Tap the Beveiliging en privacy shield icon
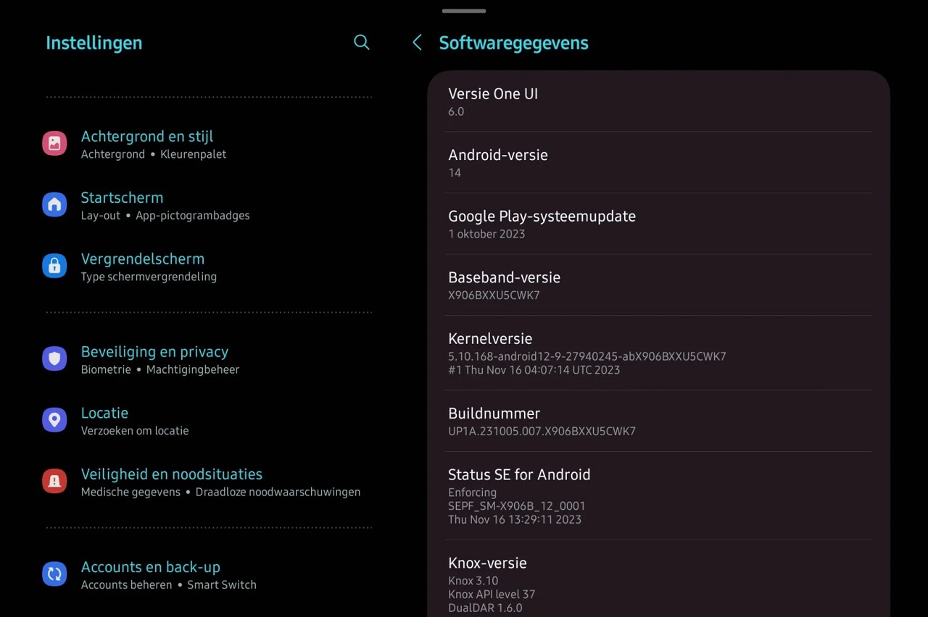The height and width of the screenshot is (617, 928). (x=54, y=358)
